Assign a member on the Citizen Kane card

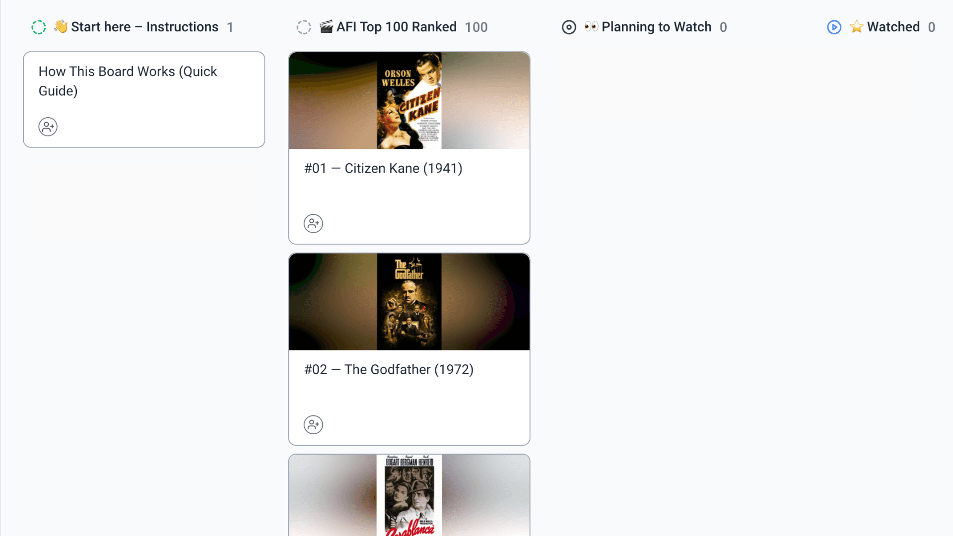(x=313, y=223)
